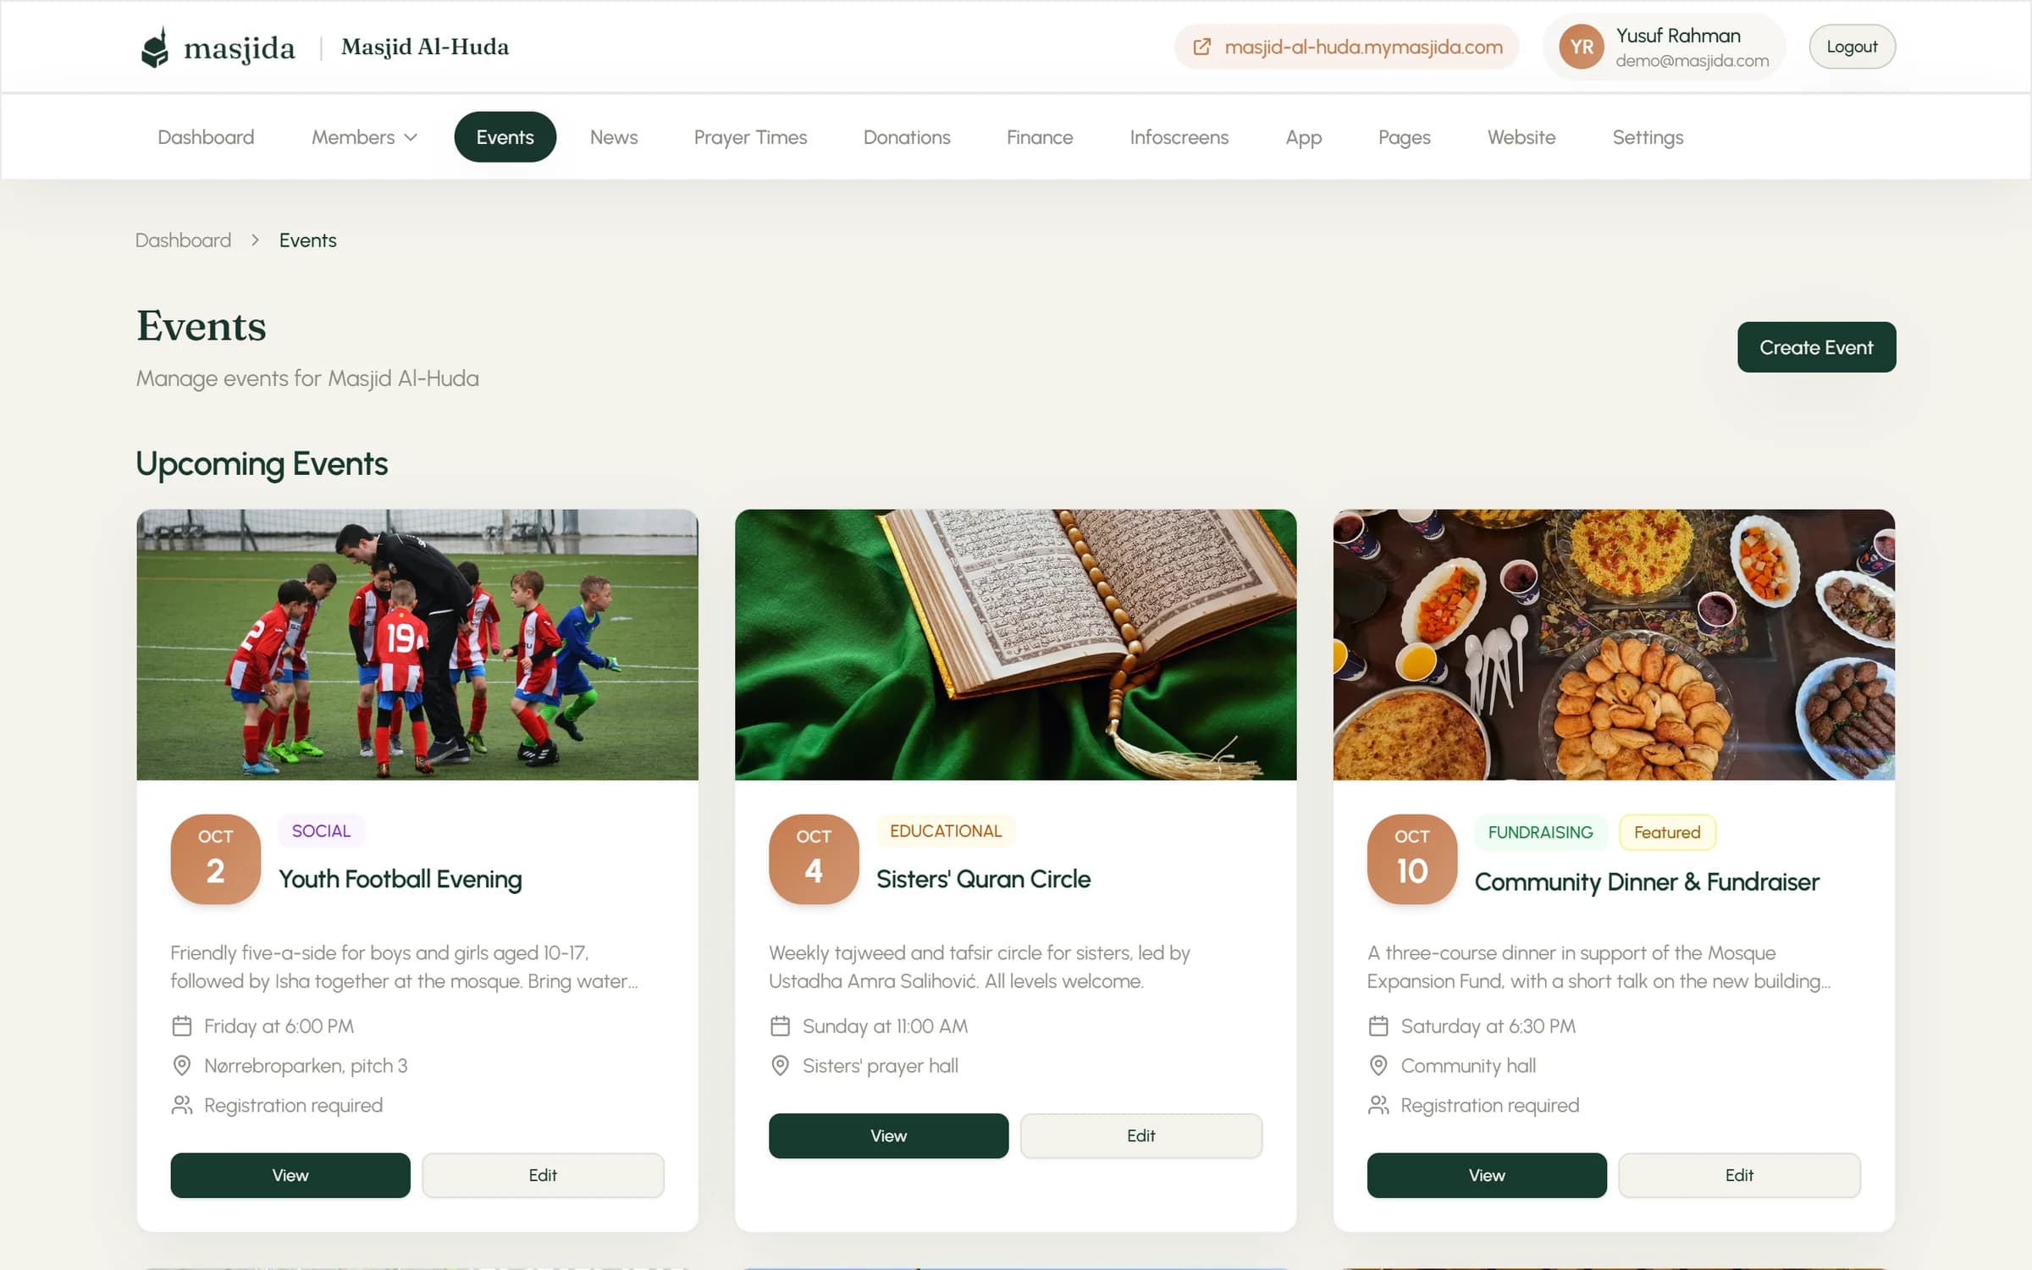Click the Create Event button
Viewport: 2032px width, 1270px height.
(x=1816, y=347)
